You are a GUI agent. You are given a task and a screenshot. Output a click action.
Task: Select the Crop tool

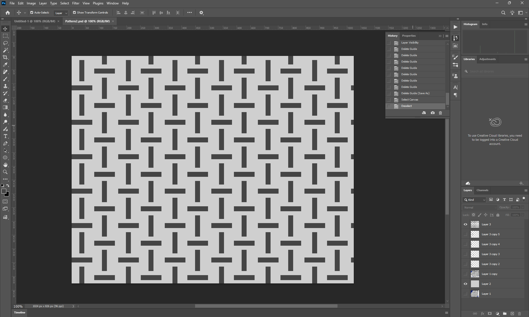(5, 57)
